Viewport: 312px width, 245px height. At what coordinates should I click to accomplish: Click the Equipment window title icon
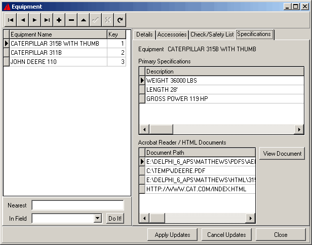click(7, 7)
